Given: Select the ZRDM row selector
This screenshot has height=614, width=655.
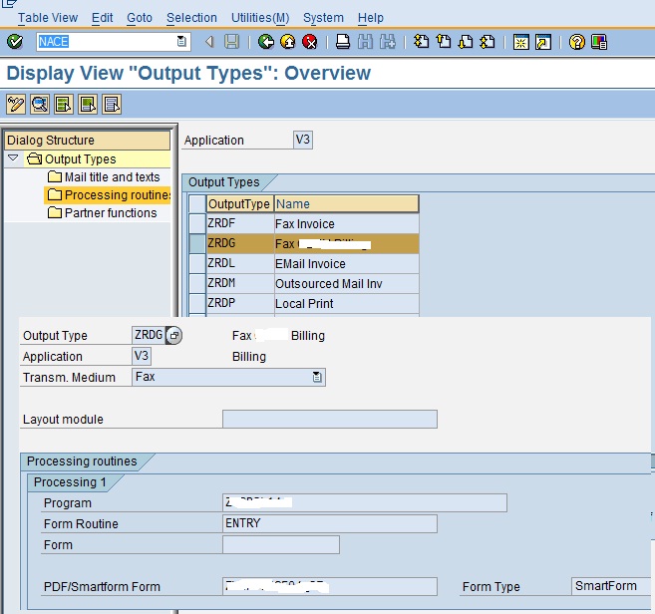Looking at the screenshot, I should click(197, 284).
